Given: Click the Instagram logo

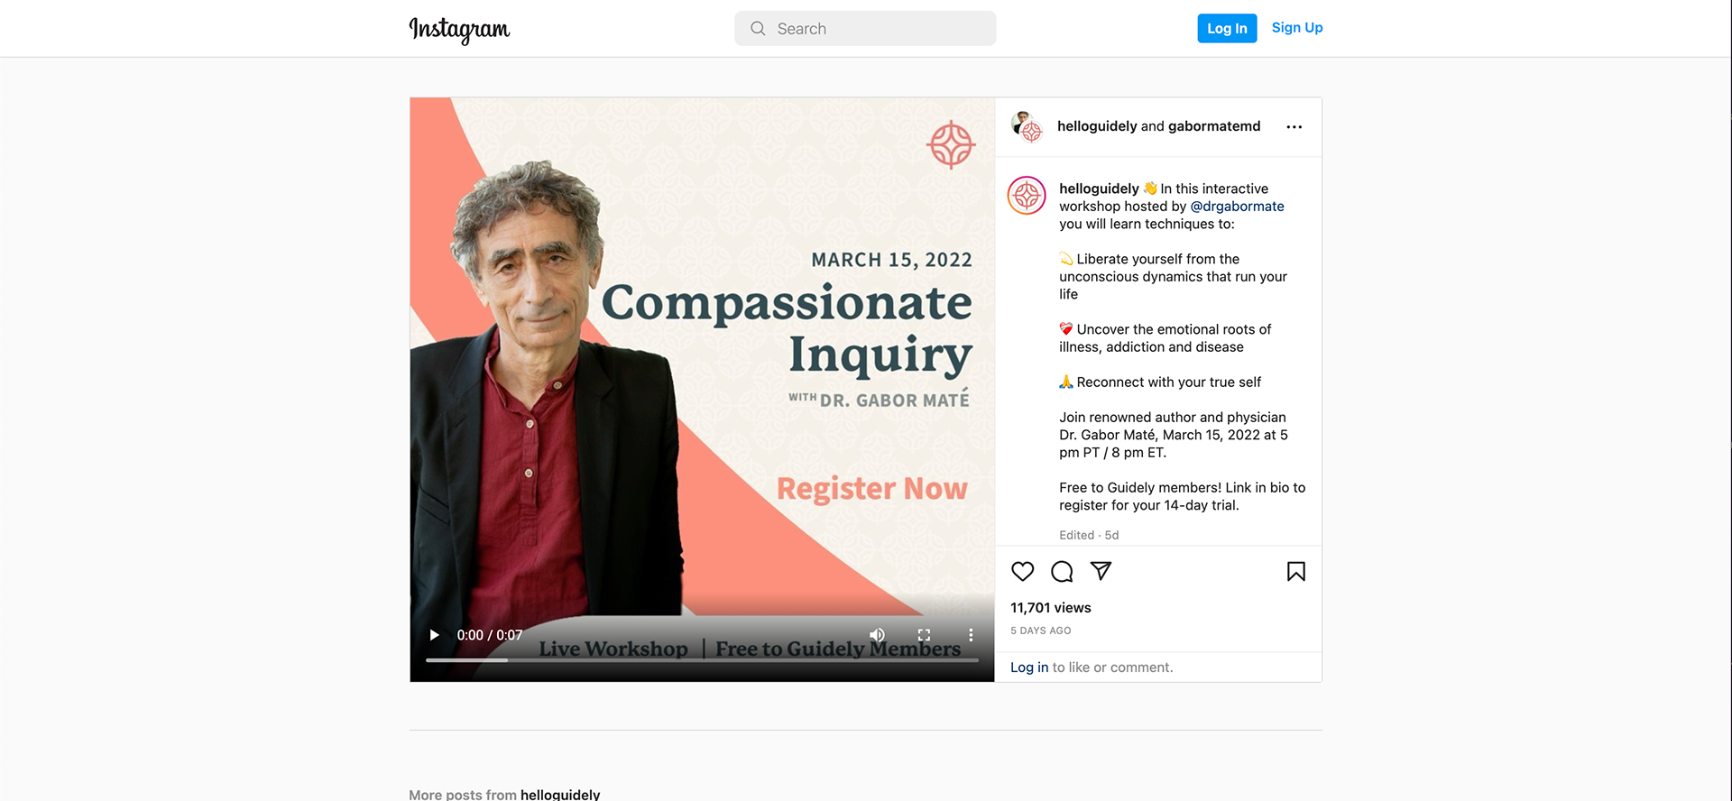Looking at the screenshot, I should tap(459, 29).
